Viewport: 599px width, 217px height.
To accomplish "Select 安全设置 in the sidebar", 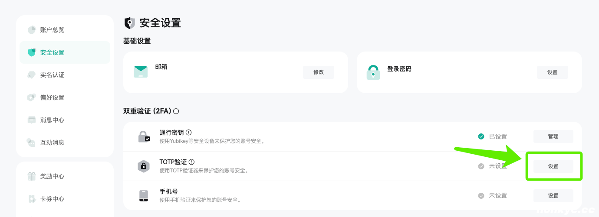I will click(x=52, y=52).
